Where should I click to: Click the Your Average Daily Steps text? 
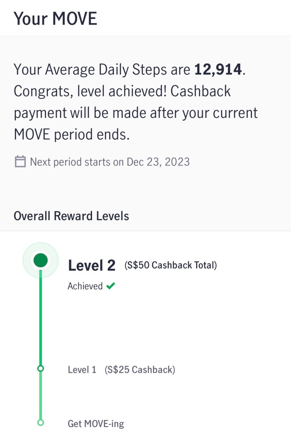pos(102,69)
